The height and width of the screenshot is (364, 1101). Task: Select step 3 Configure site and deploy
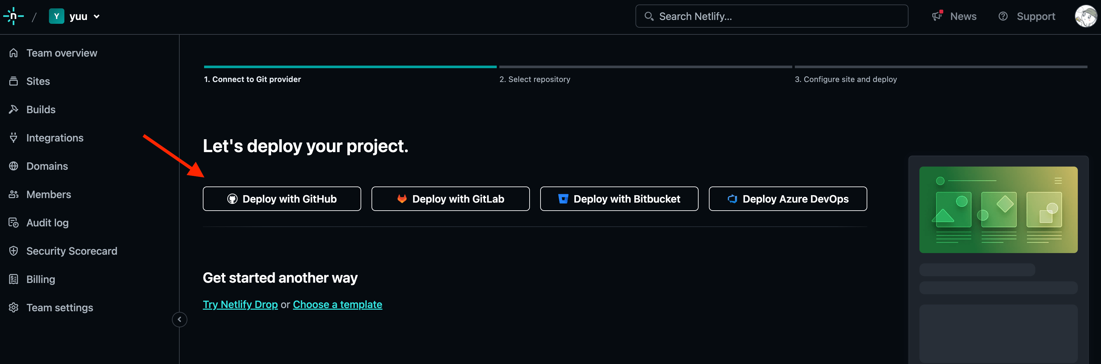click(845, 79)
